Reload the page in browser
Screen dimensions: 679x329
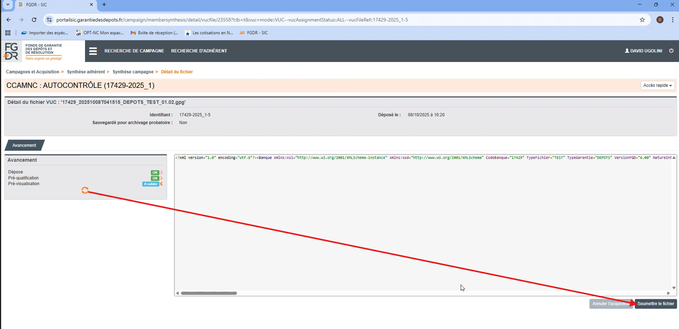34,20
